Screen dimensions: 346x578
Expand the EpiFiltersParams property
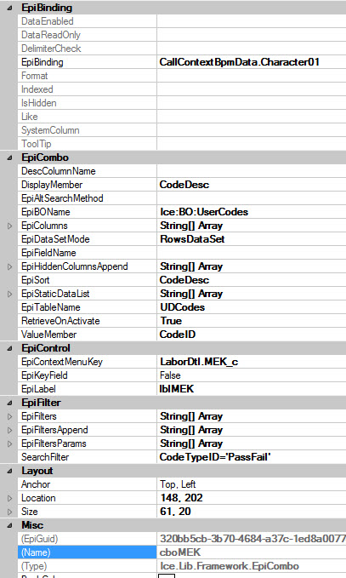tap(9, 444)
